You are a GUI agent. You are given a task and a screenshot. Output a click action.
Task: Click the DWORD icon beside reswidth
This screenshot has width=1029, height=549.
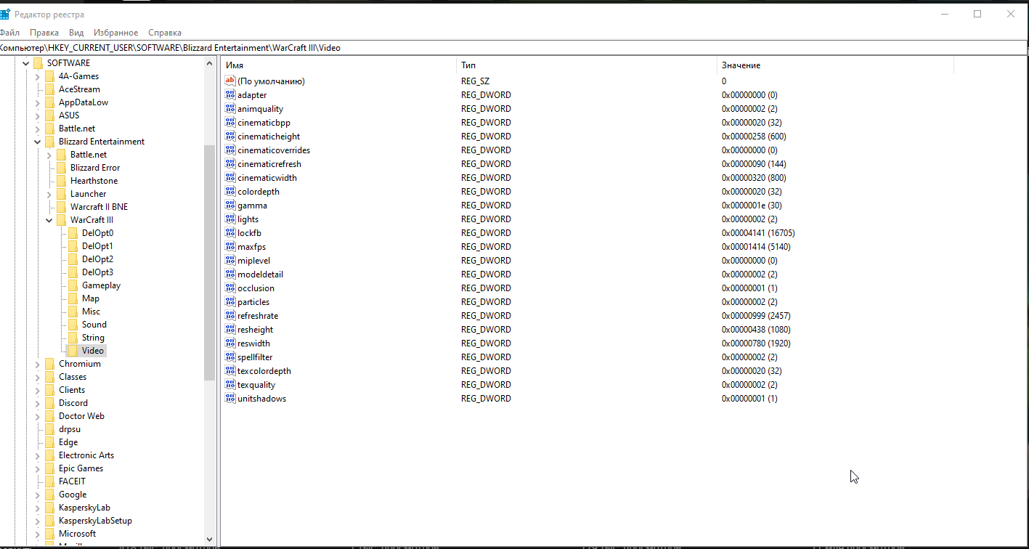tap(230, 343)
